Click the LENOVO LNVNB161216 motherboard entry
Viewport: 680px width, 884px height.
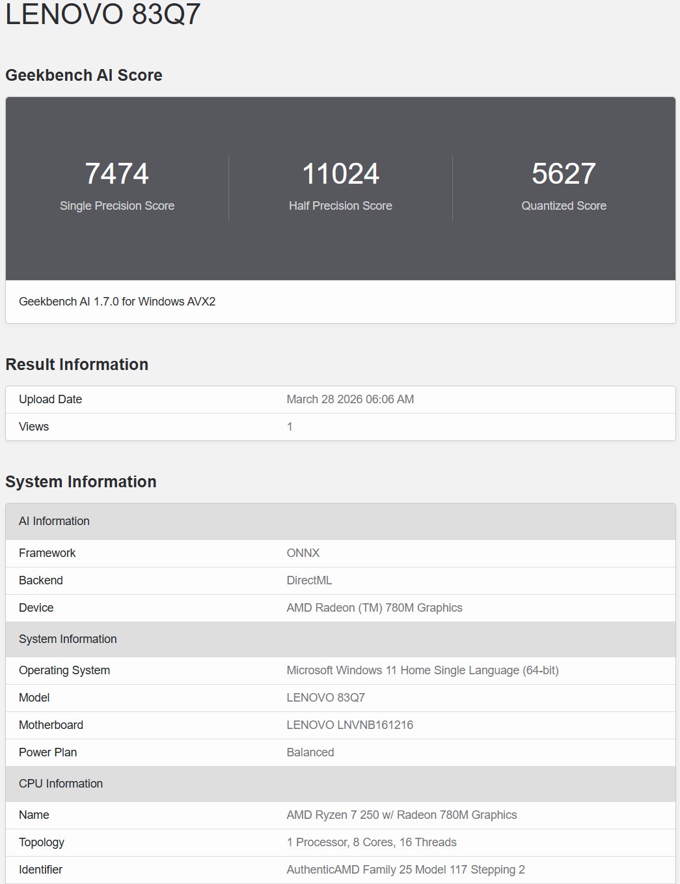[350, 724]
